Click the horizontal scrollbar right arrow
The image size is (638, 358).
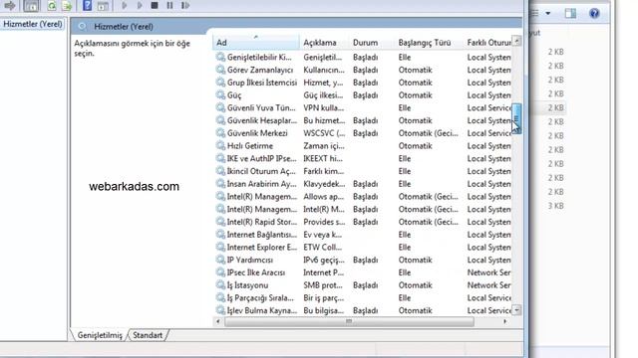(505, 321)
